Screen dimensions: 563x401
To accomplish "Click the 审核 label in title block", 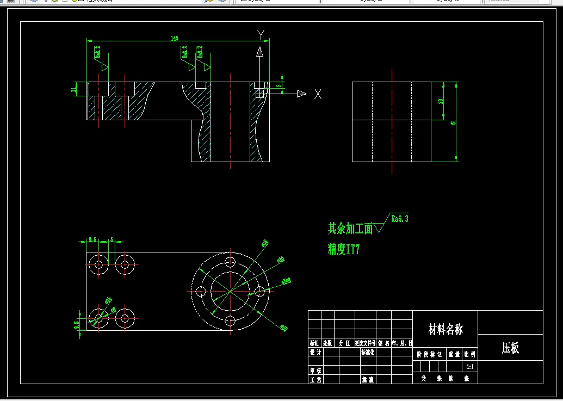I will [315, 370].
